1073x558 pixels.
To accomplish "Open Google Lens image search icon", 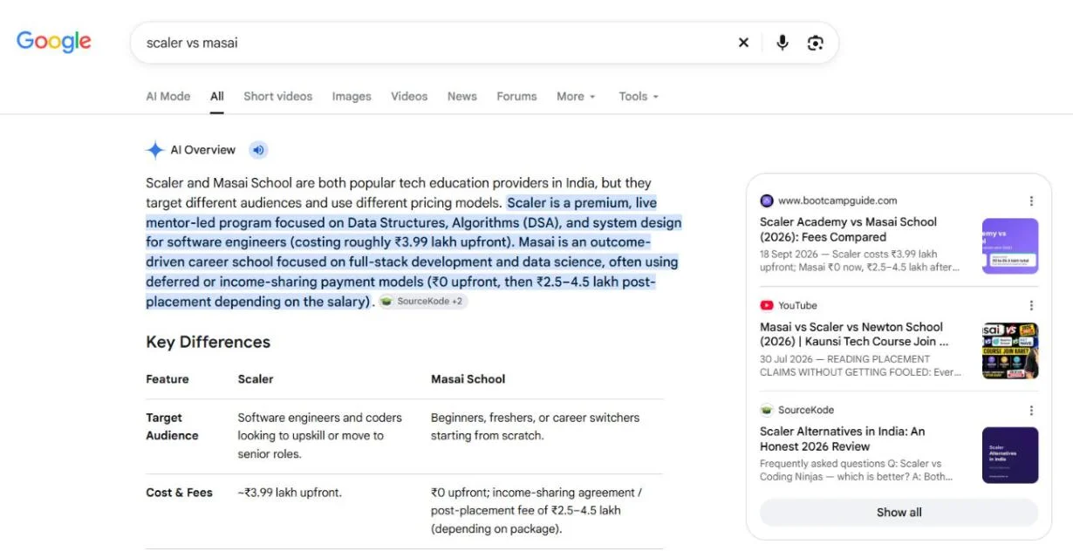I will (816, 43).
